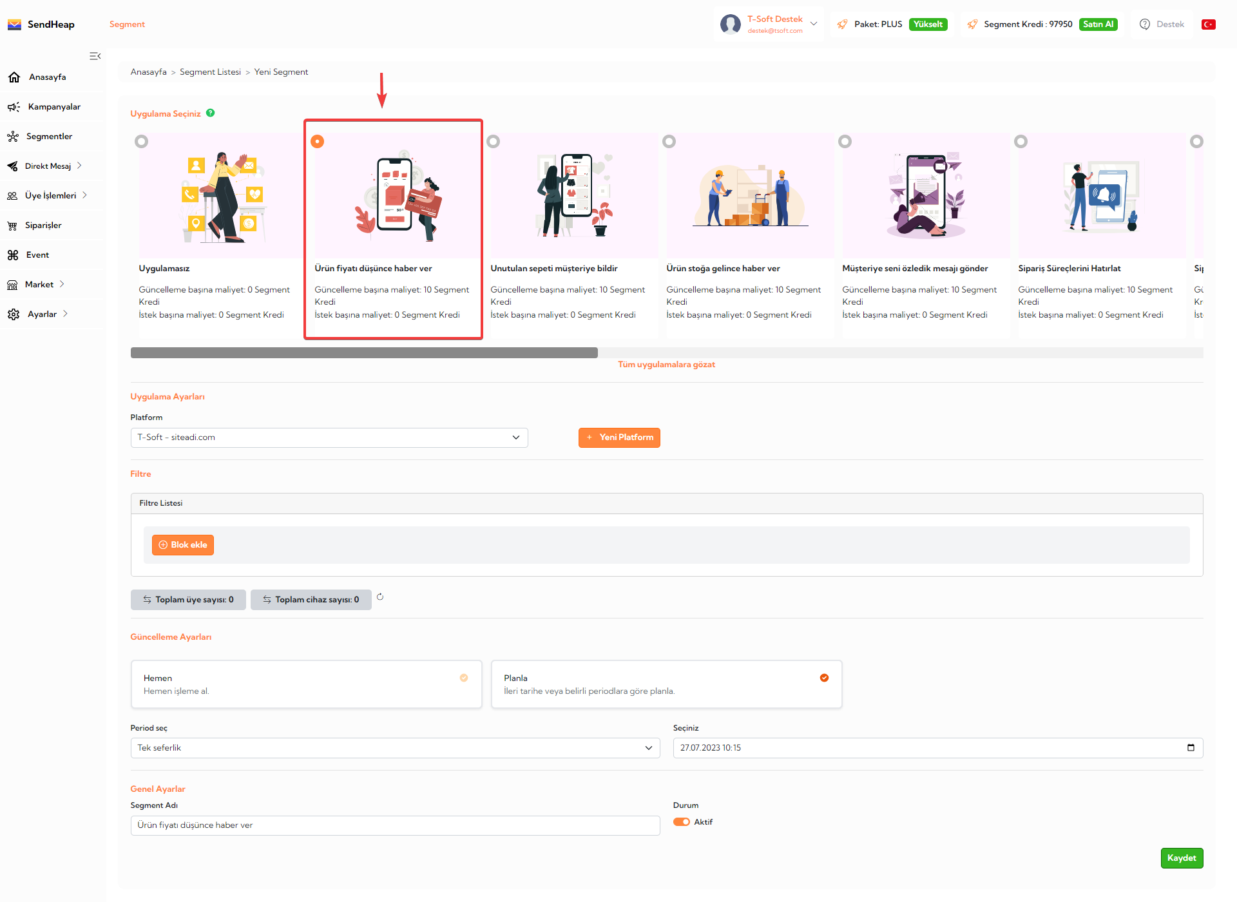This screenshot has width=1237, height=902.
Task: Click the Event command icon
Action: coord(13,255)
